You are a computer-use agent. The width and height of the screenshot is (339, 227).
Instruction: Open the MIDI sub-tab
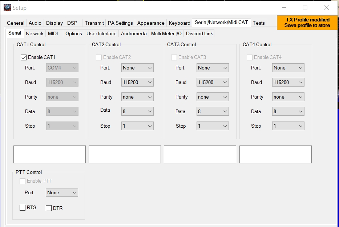click(53, 33)
